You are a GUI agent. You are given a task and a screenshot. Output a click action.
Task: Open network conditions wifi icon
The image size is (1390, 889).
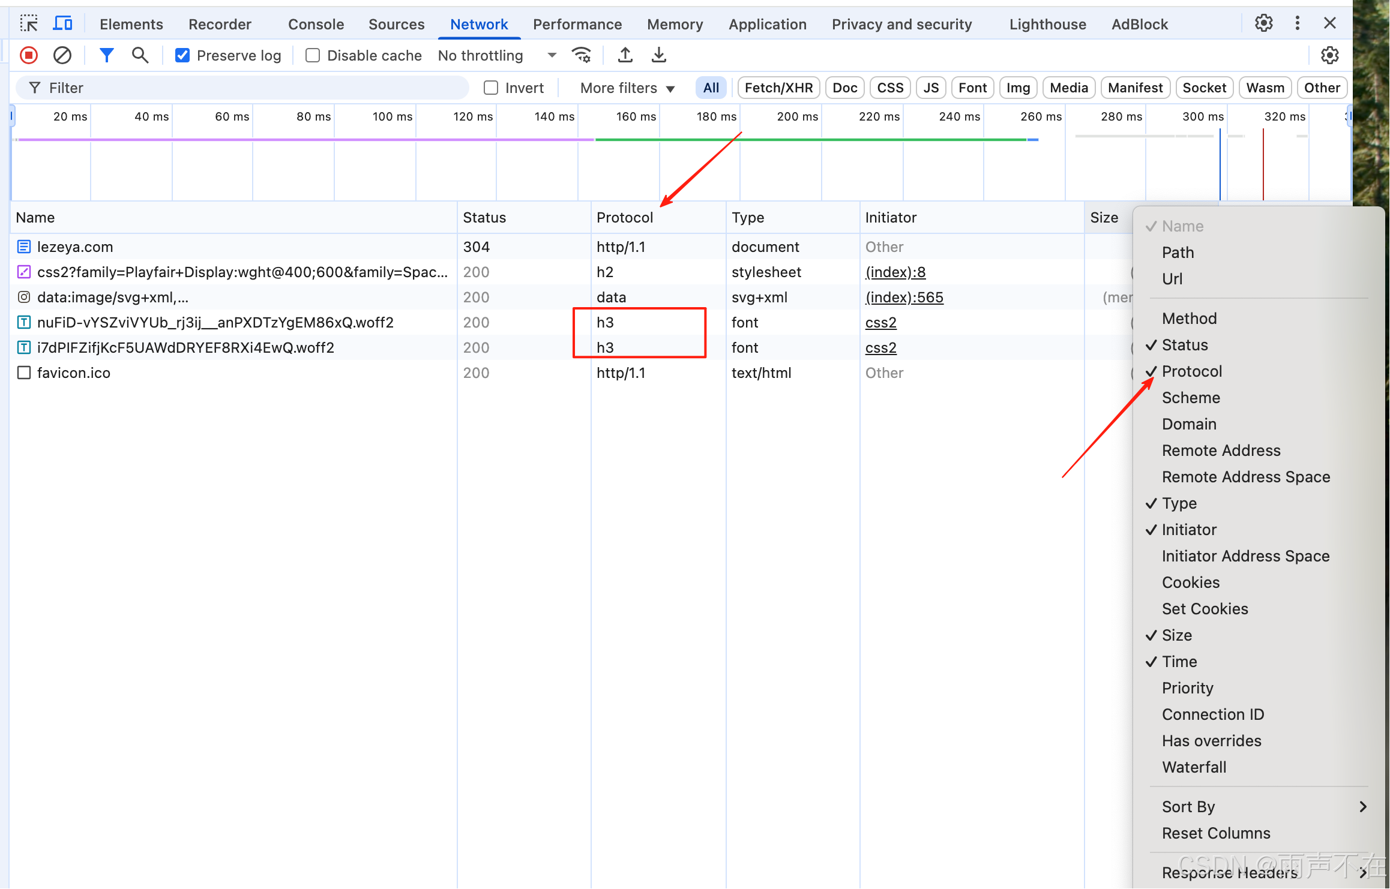(581, 55)
